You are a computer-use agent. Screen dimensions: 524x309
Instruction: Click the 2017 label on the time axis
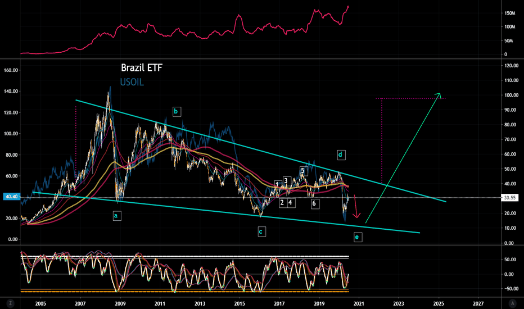[279, 303]
